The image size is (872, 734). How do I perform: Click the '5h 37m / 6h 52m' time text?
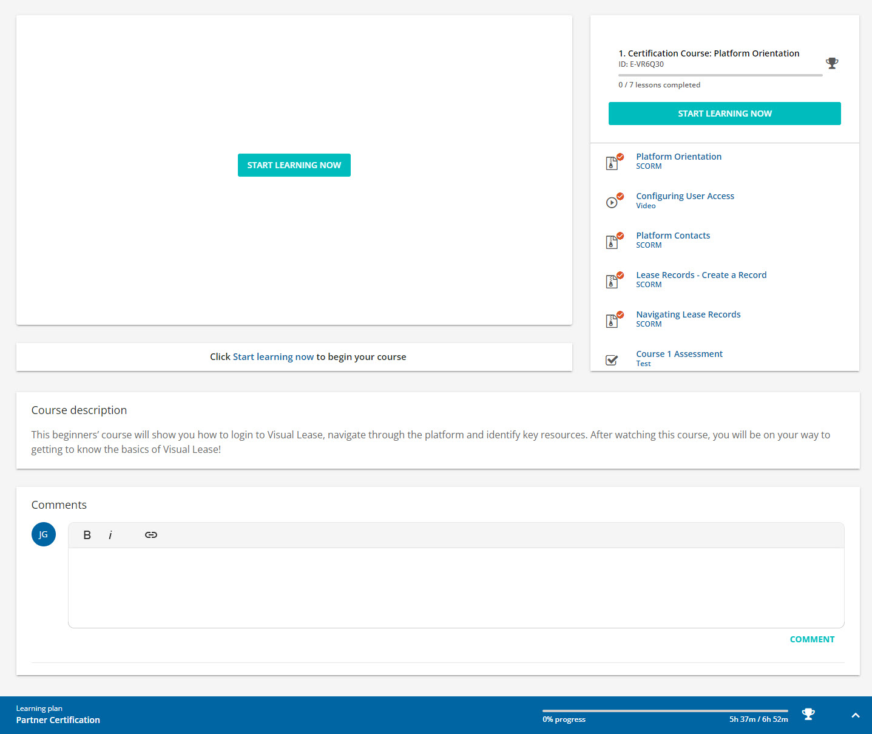(759, 719)
